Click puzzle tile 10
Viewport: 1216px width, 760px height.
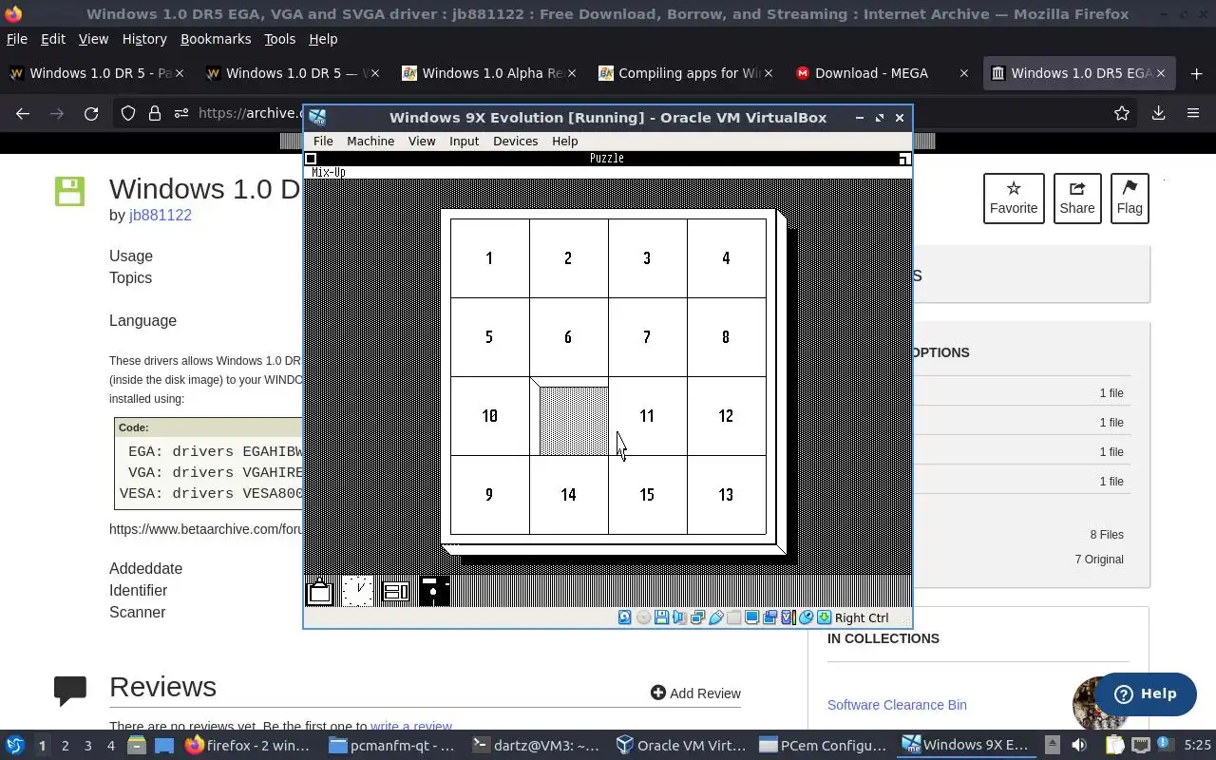pos(489,416)
